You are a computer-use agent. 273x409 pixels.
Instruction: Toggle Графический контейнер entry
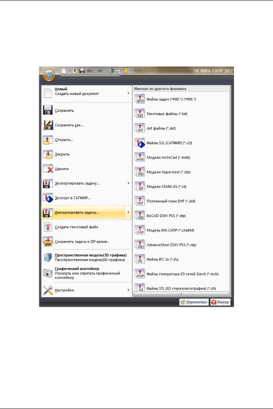86,273
